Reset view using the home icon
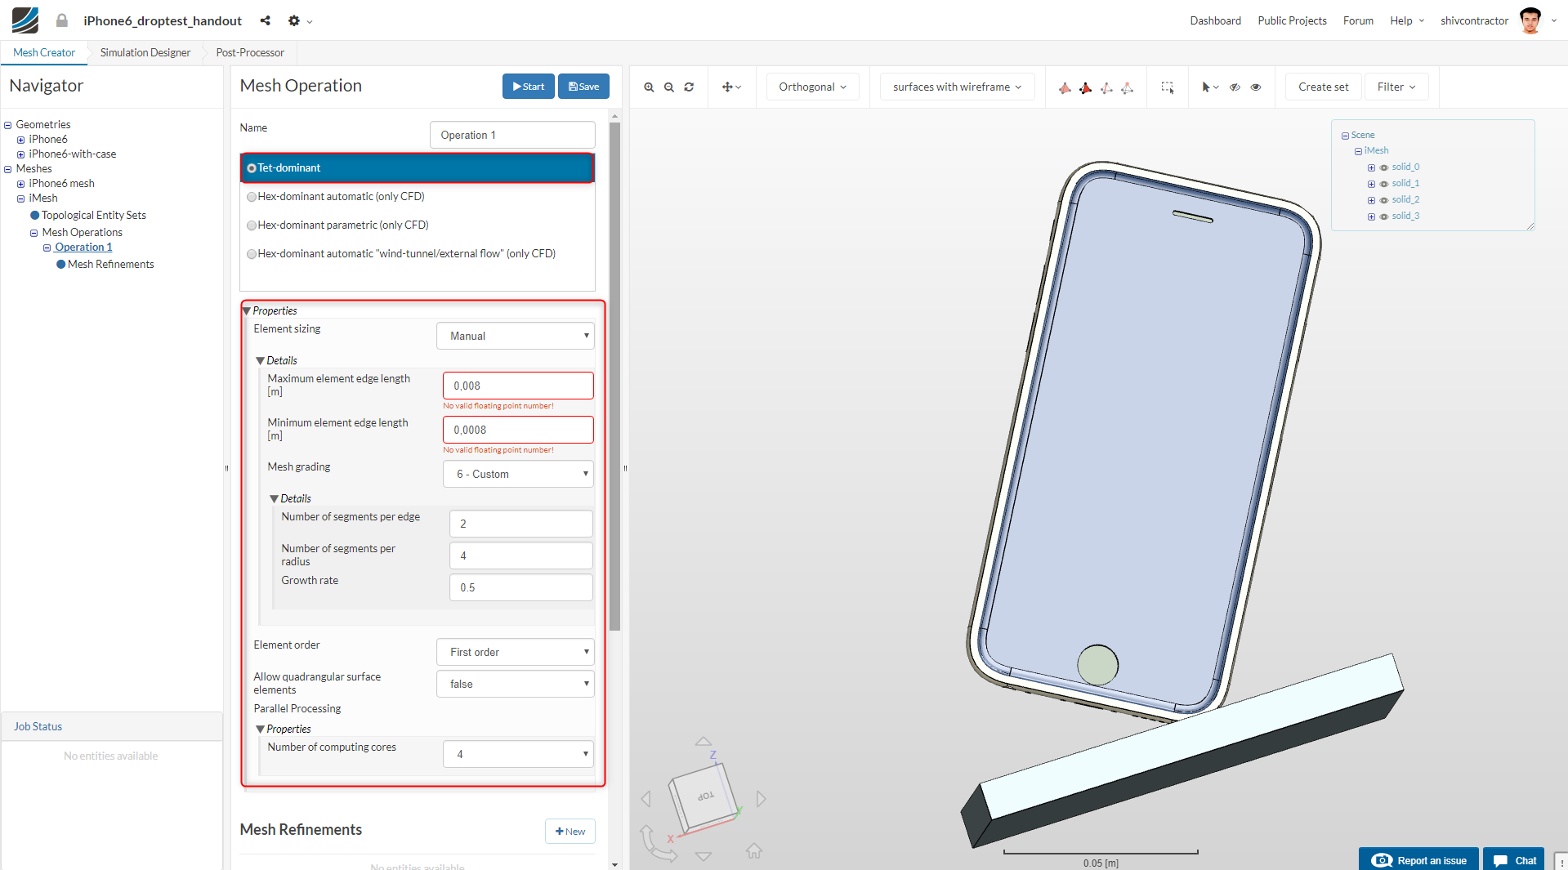1568x870 pixels. point(753,851)
